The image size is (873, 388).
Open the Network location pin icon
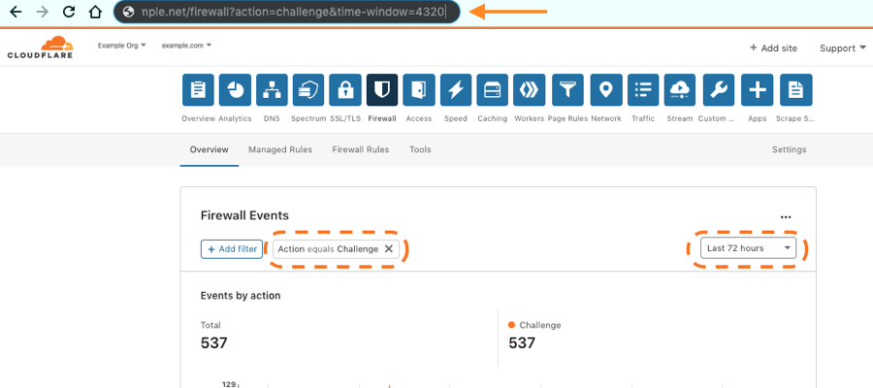[x=606, y=89]
